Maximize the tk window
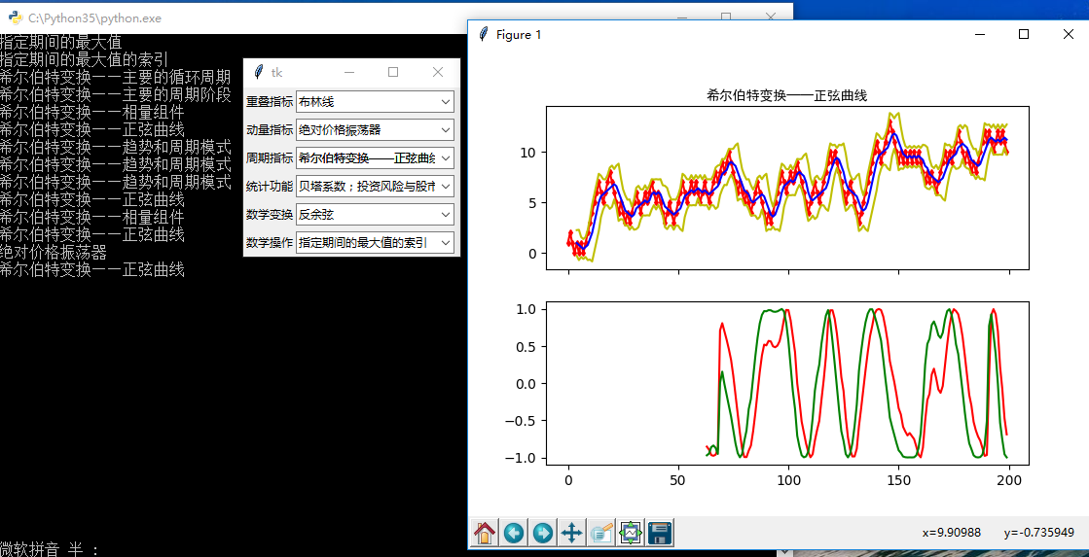This screenshot has width=1089, height=557. point(393,72)
